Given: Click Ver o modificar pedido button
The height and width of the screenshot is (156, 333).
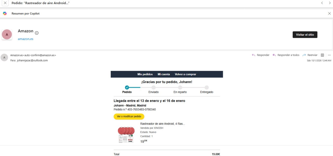Looking at the screenshot, I should click(x=129, y=117).
